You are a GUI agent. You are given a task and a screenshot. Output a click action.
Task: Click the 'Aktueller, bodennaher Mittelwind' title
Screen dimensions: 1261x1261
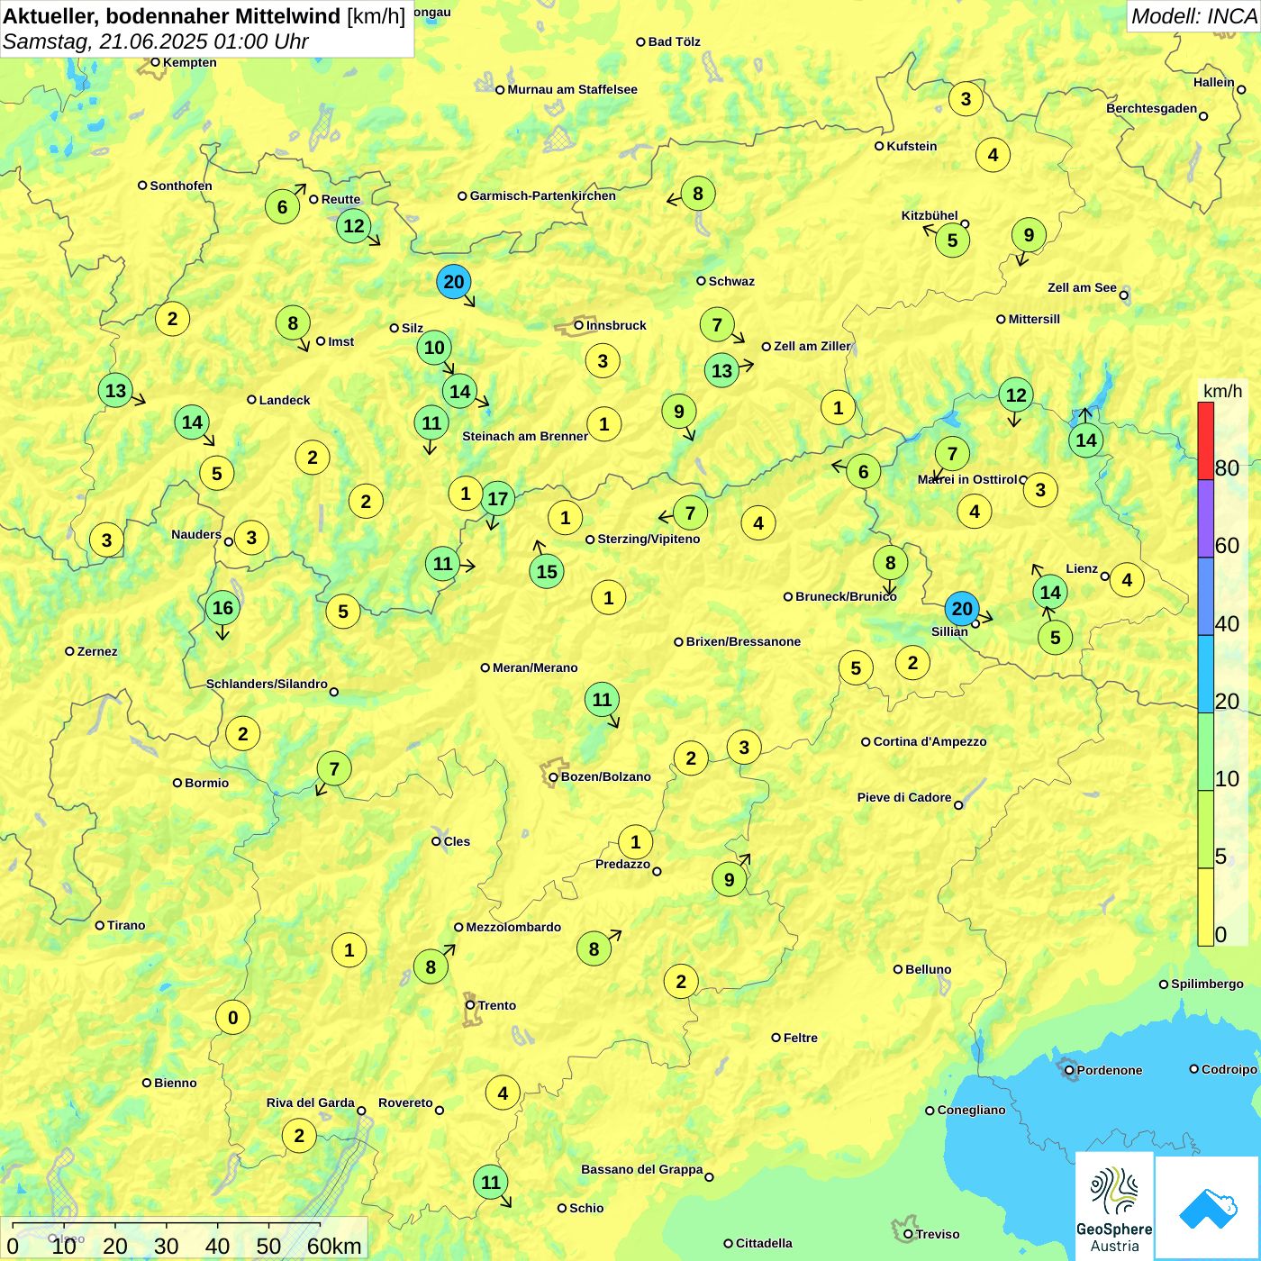point(172,15)
